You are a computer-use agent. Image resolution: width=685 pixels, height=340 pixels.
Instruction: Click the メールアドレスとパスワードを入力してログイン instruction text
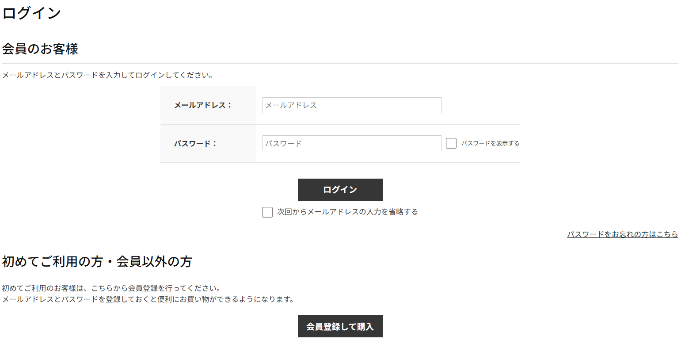tap(107, 75)
